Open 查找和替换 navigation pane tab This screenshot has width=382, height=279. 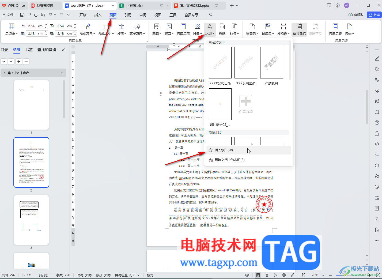tap(47, 50)
